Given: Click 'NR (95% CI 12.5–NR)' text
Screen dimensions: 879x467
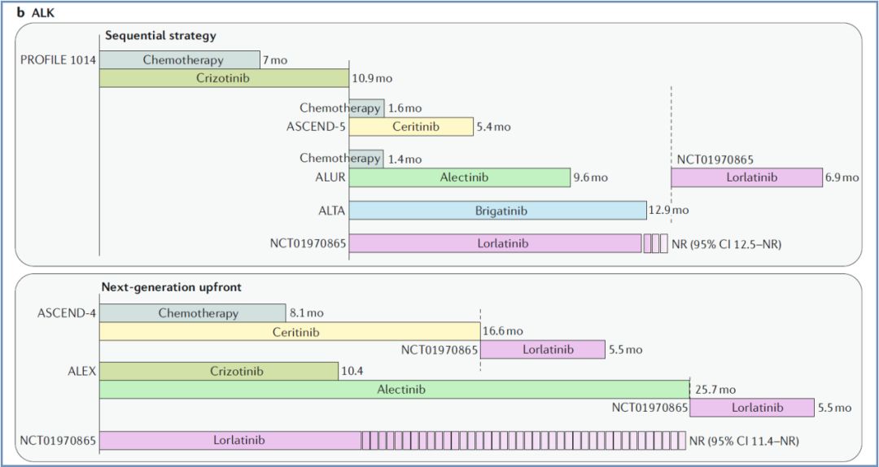Looking at the screenshot, I should coord(727,244).
